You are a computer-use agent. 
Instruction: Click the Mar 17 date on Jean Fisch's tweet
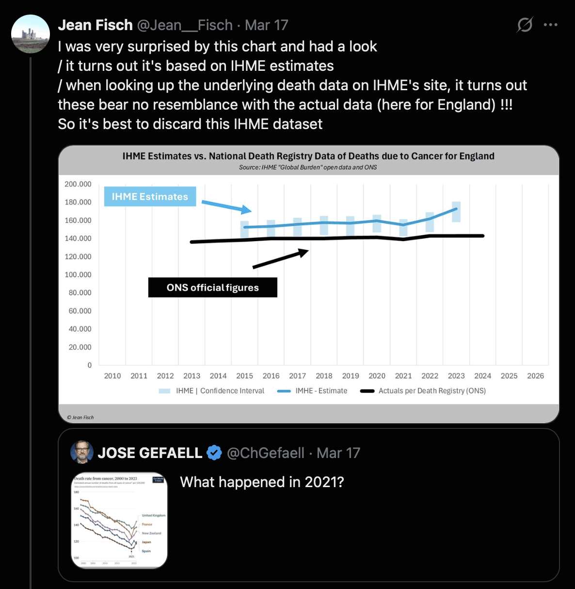click(x=266, y=25)
